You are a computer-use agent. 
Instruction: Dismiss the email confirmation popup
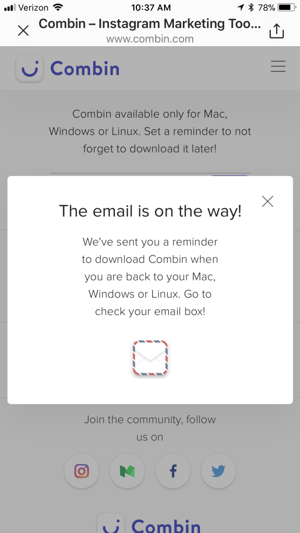coord(268,201)
